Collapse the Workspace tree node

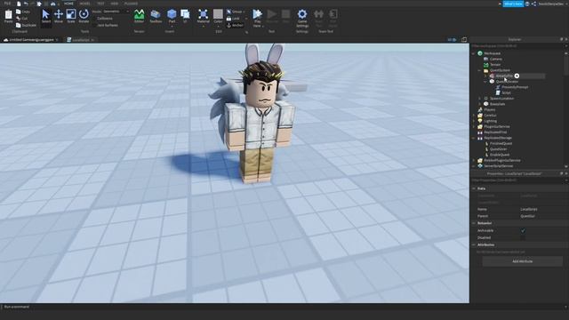pos(474,53)
